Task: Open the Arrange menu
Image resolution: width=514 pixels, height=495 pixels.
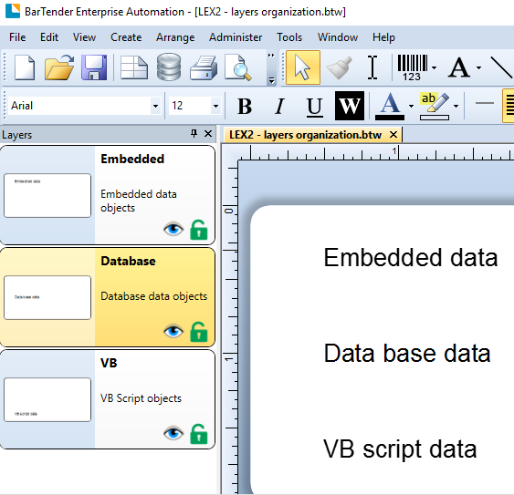Action: pos(175,37)
